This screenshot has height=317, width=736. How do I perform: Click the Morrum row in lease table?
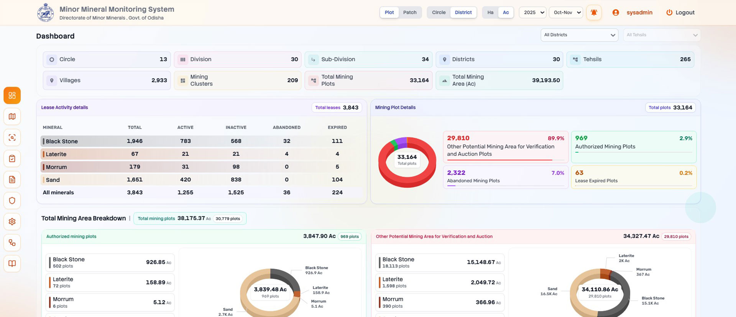[x=202, y=167]
